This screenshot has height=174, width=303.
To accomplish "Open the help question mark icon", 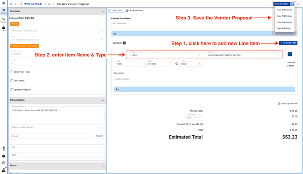I will click(4, 156).
